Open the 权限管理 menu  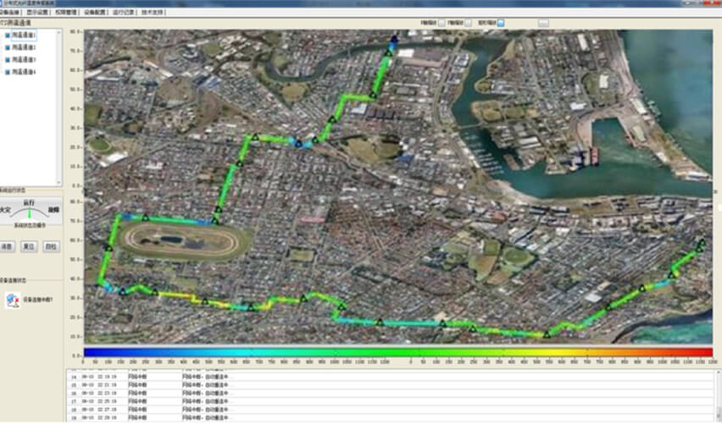pos(68,14)
